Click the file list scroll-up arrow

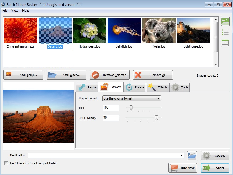216,19
